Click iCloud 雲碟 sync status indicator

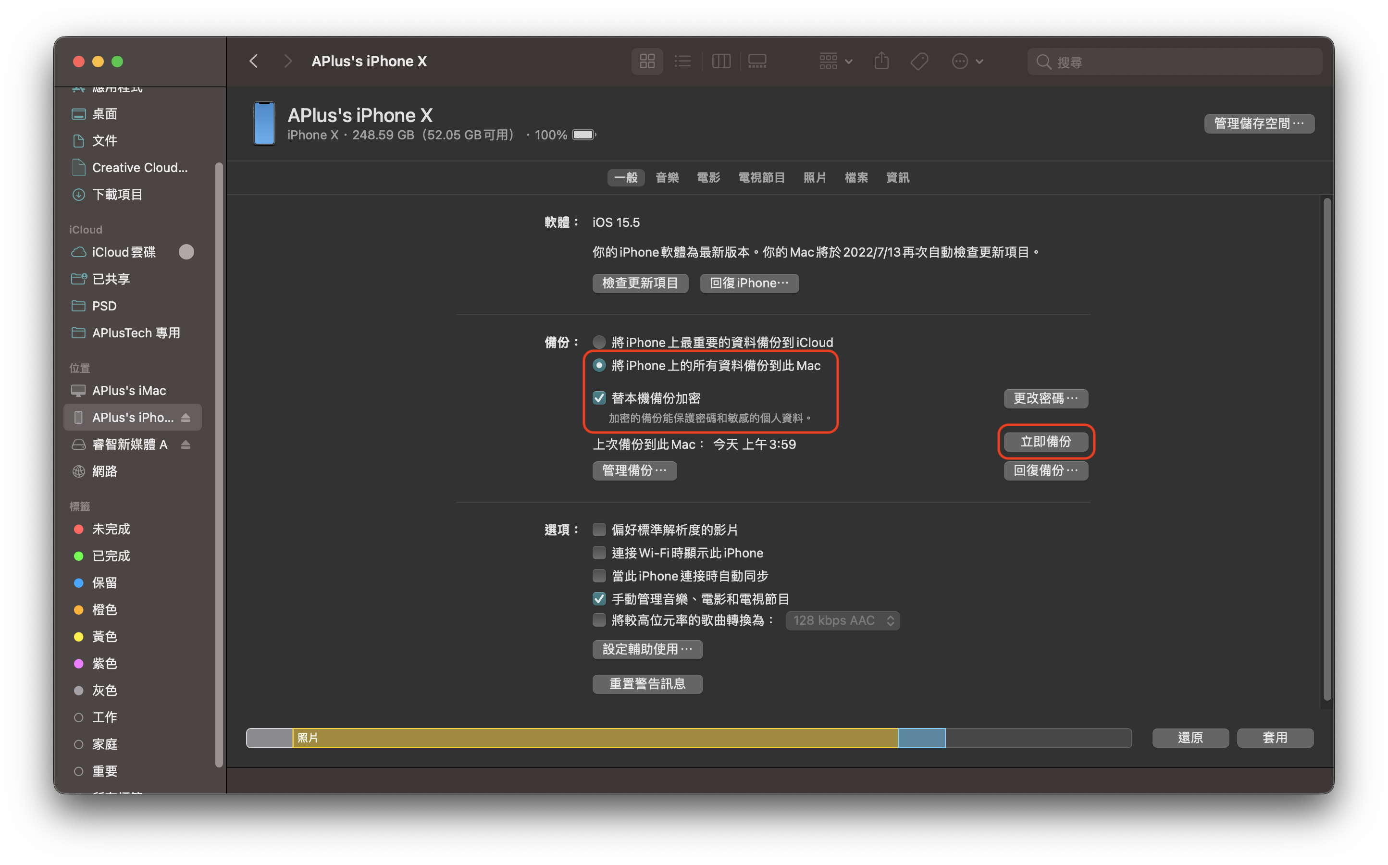[x=186, y=252]
